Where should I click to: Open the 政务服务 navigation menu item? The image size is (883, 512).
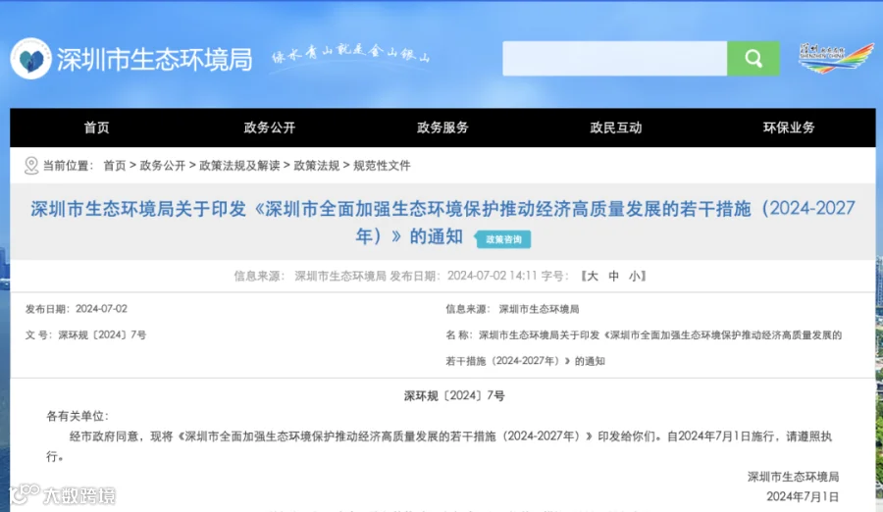(442, 128)
